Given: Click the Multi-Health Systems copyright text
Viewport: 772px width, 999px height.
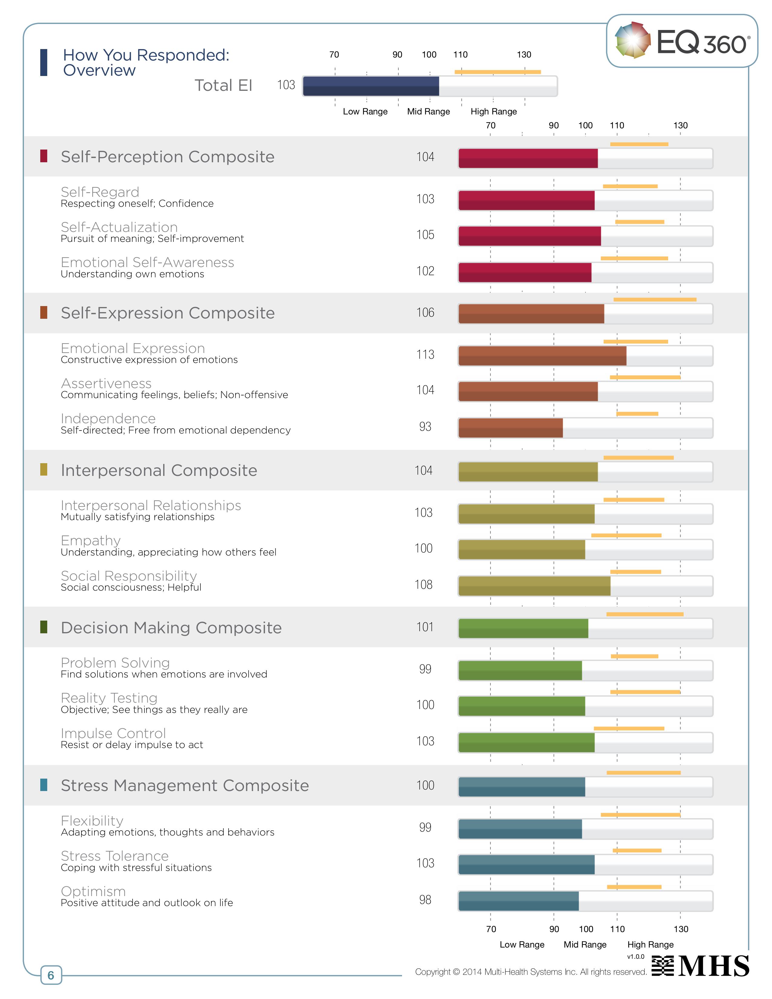Looking at the screenshot, I should 530,971.
